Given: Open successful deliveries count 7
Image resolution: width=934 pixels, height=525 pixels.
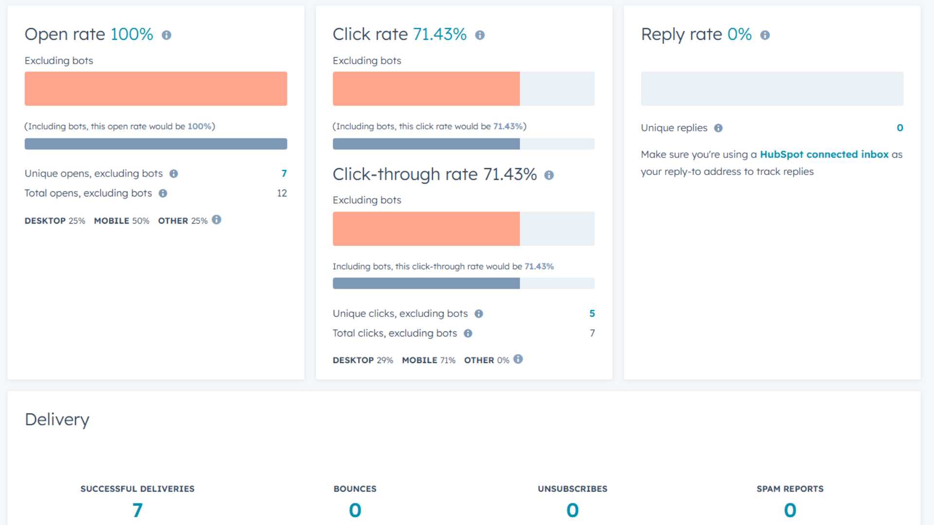Looking at the screenshot, I should point(137,510).
